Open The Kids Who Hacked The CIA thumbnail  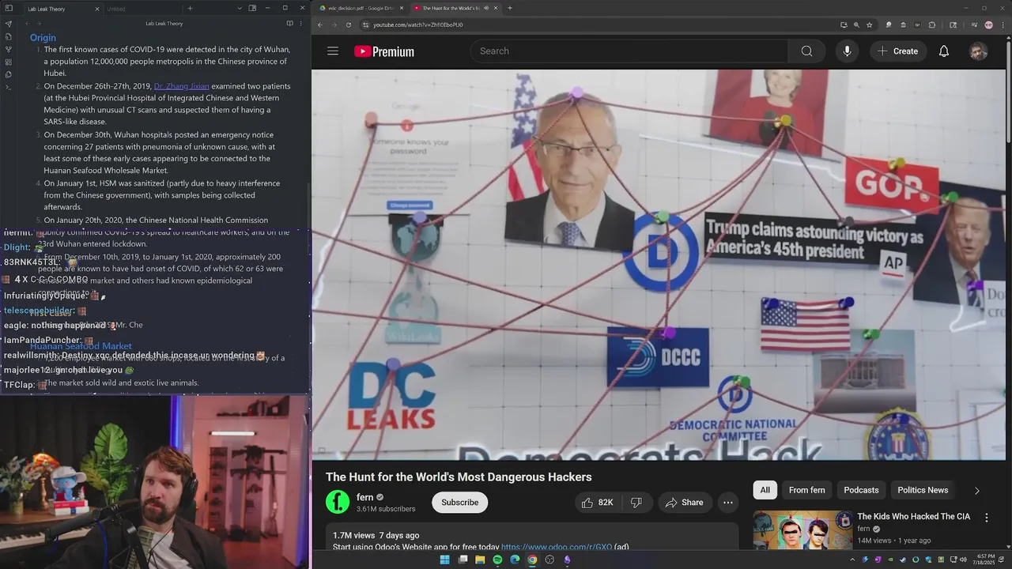click(802, 530)
